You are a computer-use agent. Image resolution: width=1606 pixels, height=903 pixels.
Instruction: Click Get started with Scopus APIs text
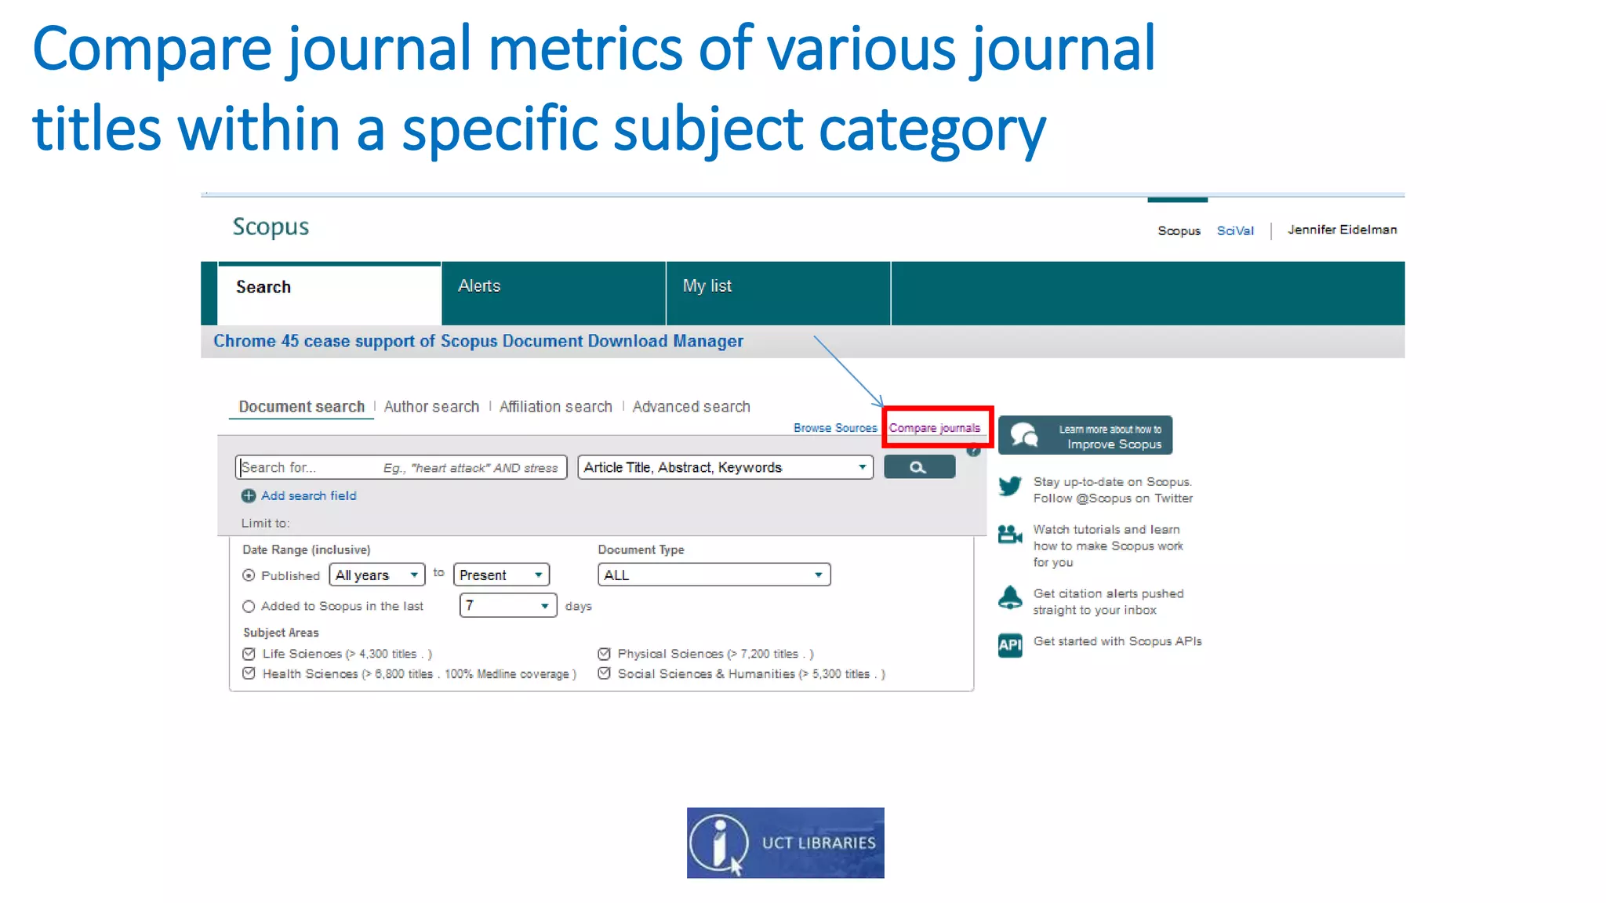1117,641
